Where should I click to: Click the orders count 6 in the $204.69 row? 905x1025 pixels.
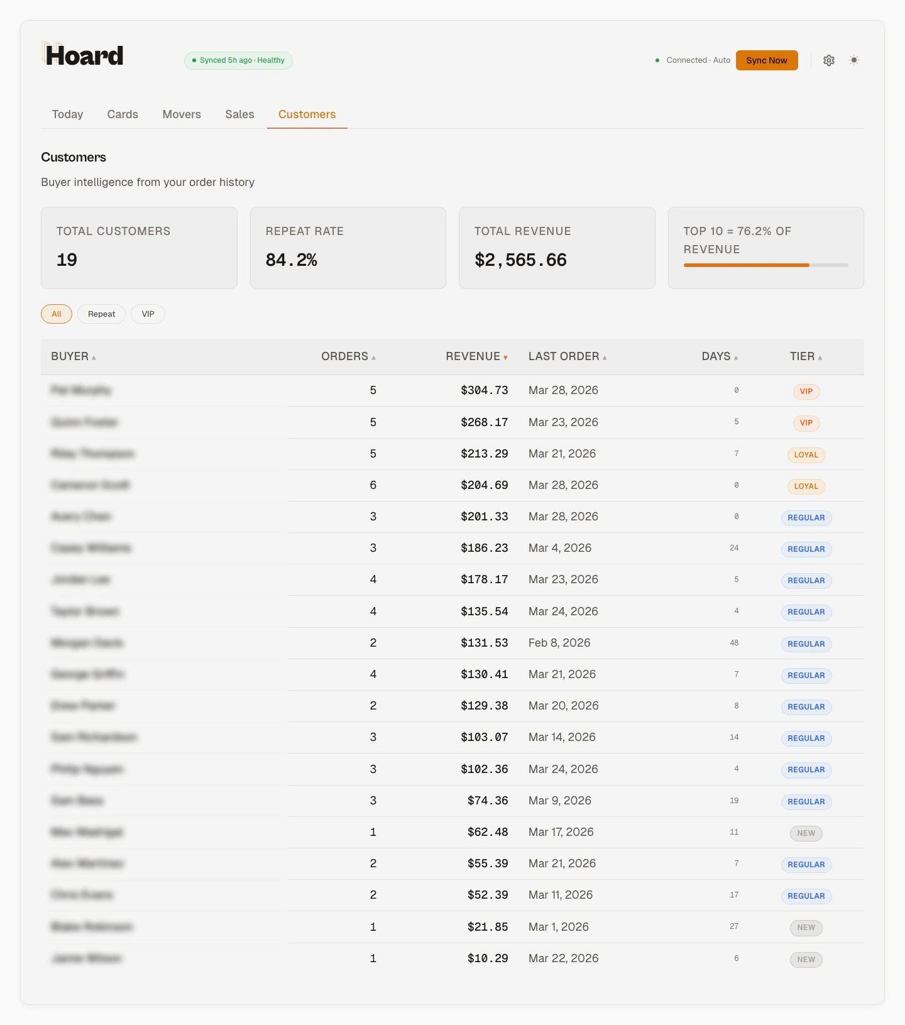(x=373, y=485)
